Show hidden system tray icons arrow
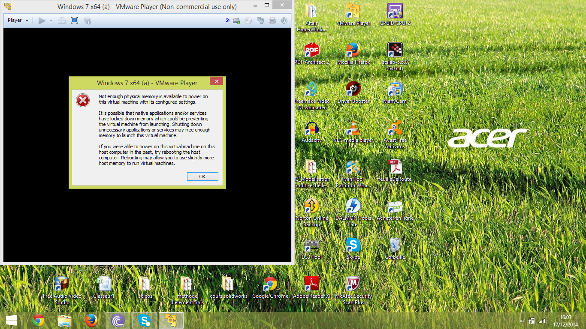 [x=521, y=321]
